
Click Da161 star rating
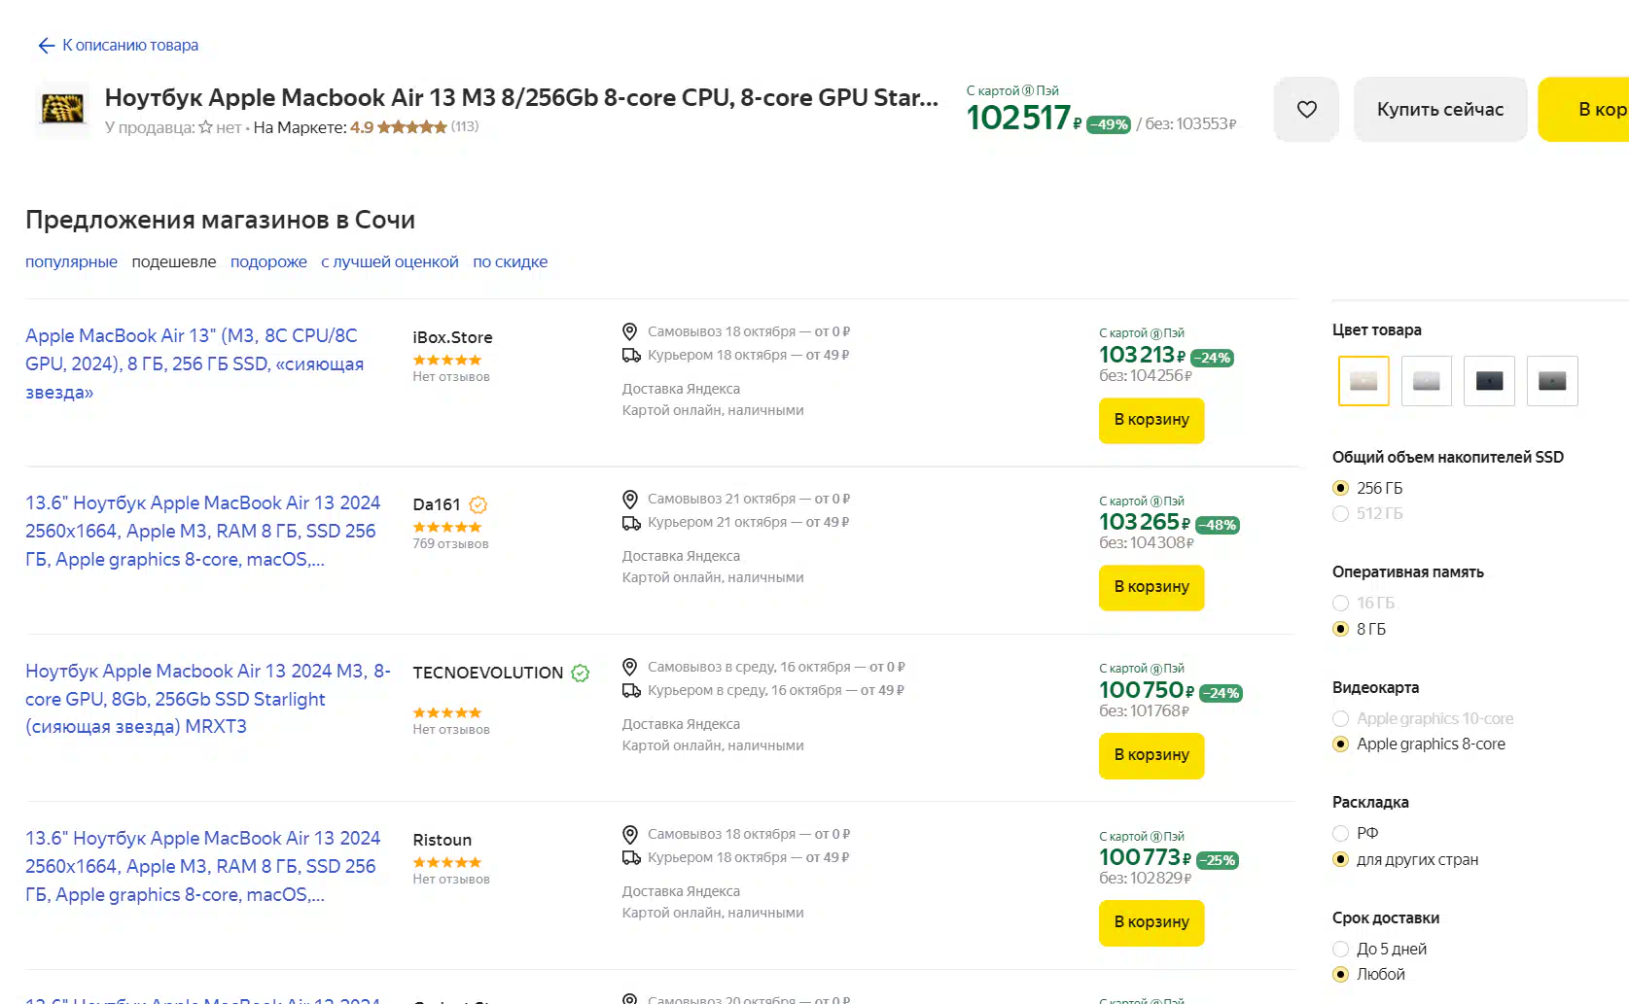pyautogui.click(x=447, y=527)
